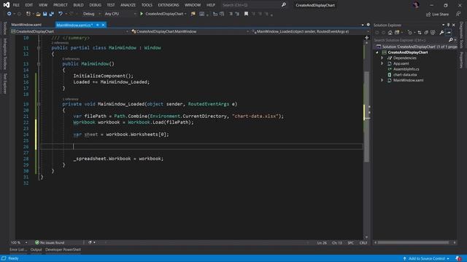467x262 pixels.
Task: Click the search magnifier icon in title bar
Action: (284, 5)
